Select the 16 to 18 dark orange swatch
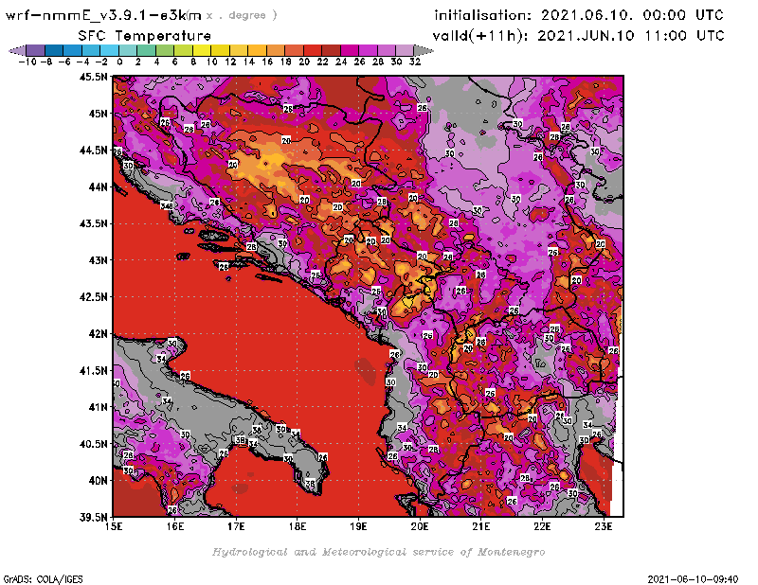The width and height of the screenshot is (758, 585). pos(276,50)
